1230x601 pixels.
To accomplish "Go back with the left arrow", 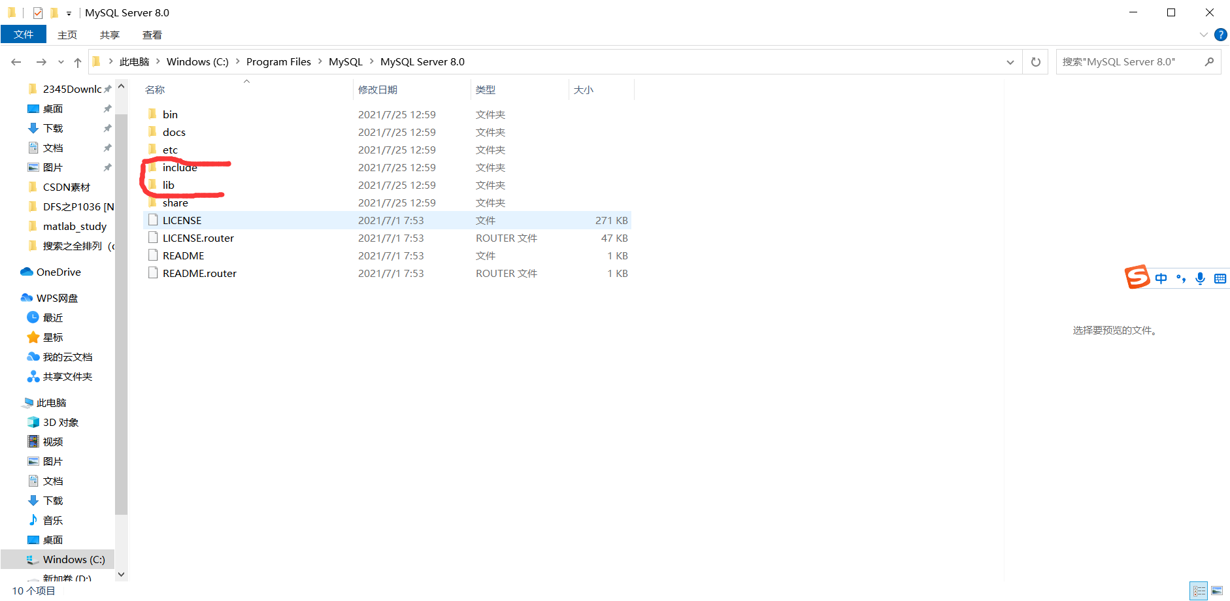I will tap(16, 62).
